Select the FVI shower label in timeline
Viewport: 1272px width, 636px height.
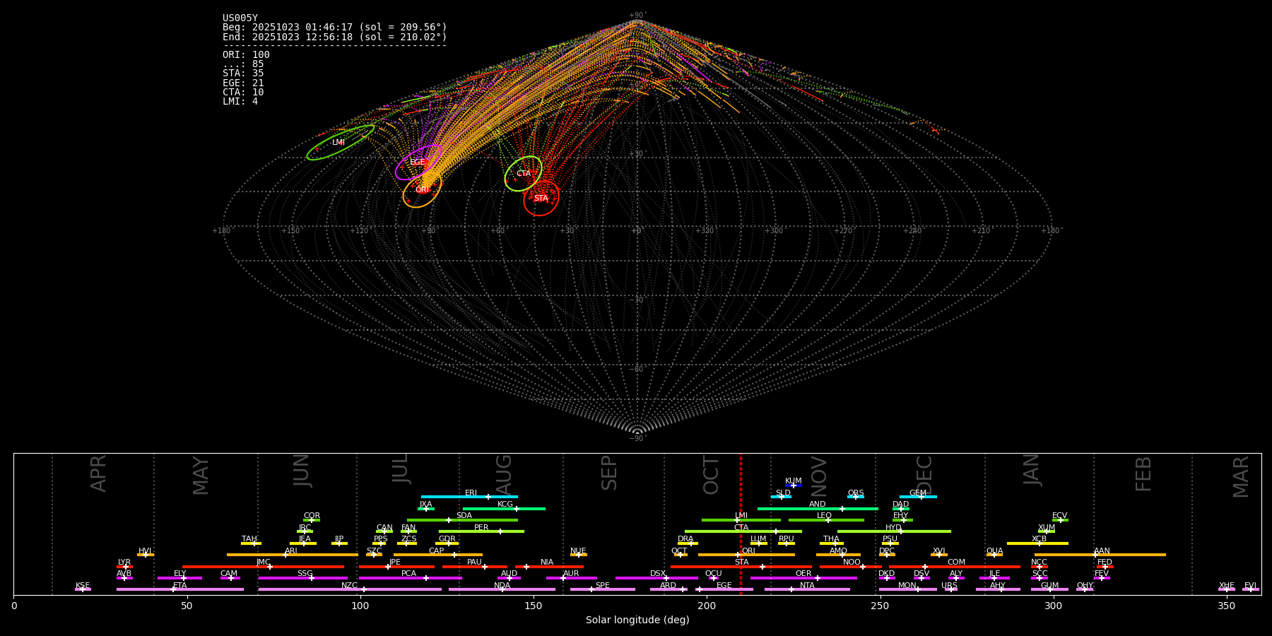click(x=1250, y=586)
